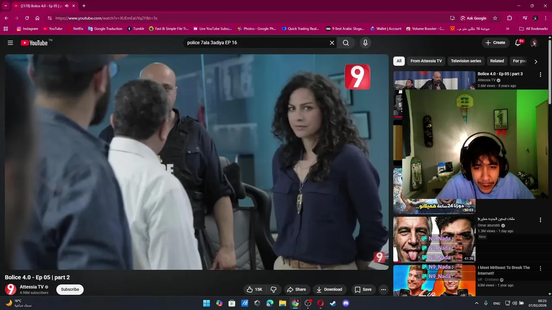Click the Create button
The width and height of the screenshot is (552, 310).
495,43
